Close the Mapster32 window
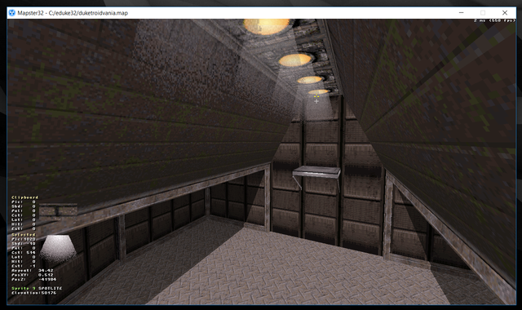The image size is (522, 310). click(505, 13)
